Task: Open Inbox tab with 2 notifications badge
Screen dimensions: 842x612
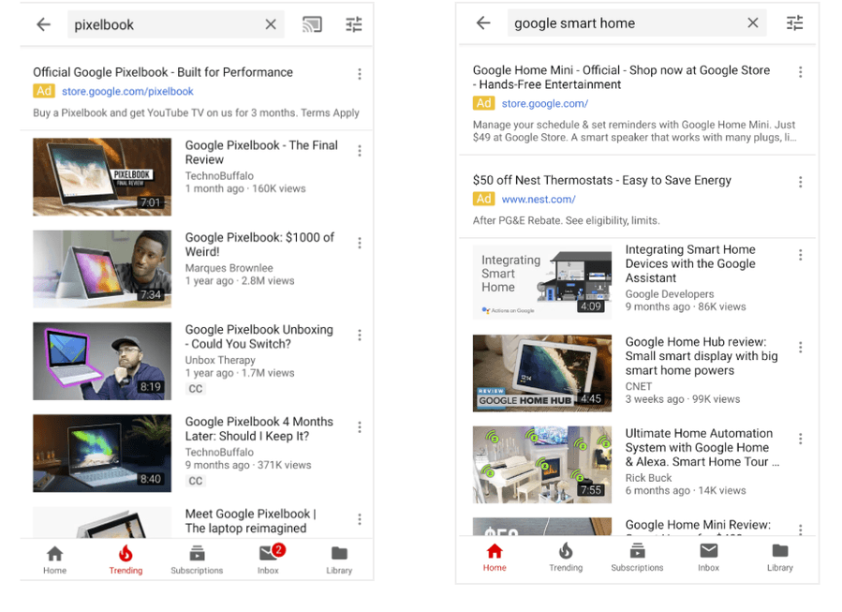Action: pyautogui.click(x=268, y=559)
